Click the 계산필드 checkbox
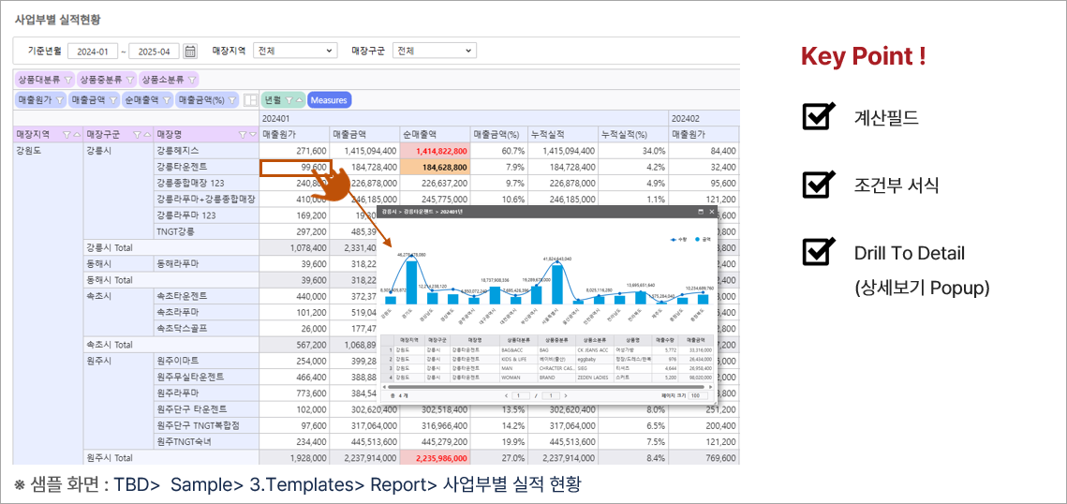 [818, 117]
